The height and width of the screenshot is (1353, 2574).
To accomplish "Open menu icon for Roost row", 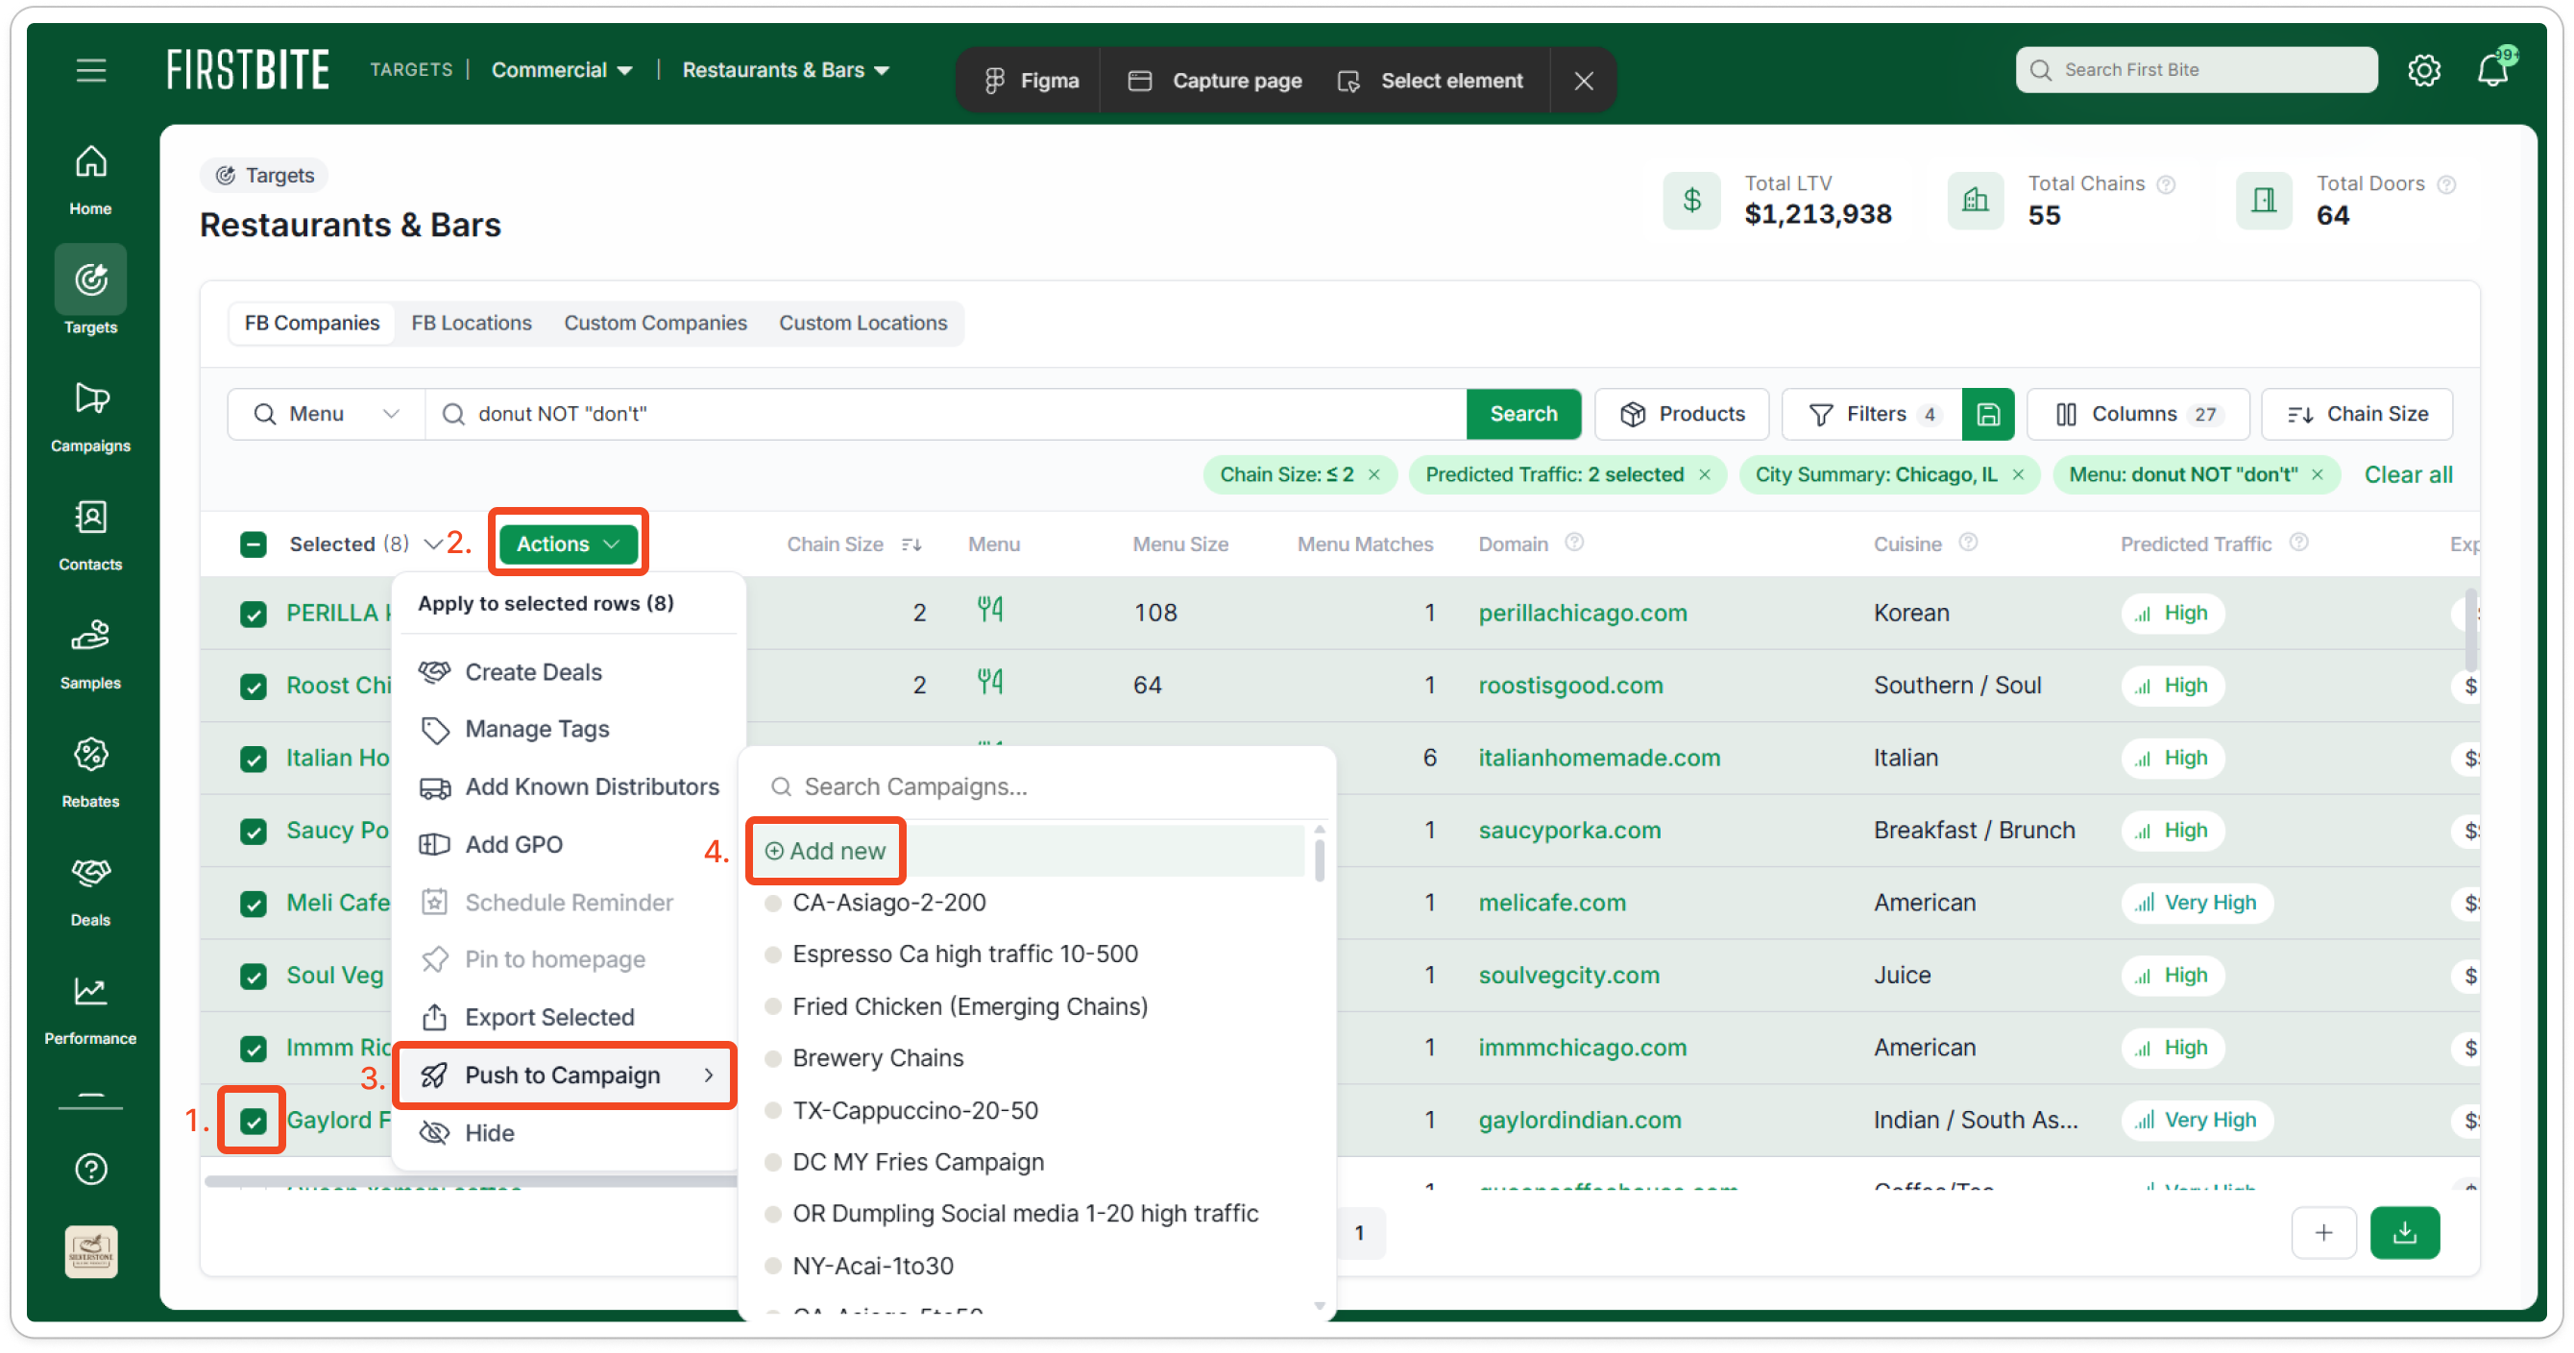I will (x=989, y=683).
